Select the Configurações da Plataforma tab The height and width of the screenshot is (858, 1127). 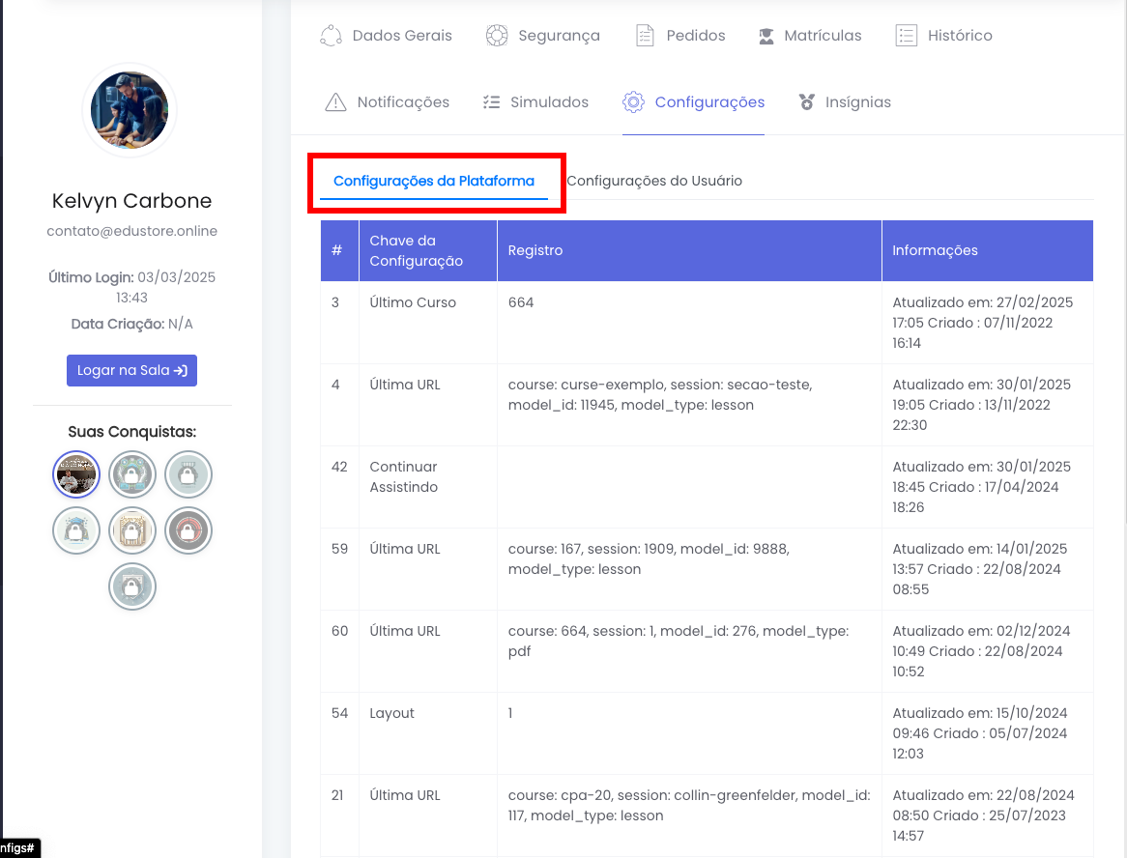point(434,181)
